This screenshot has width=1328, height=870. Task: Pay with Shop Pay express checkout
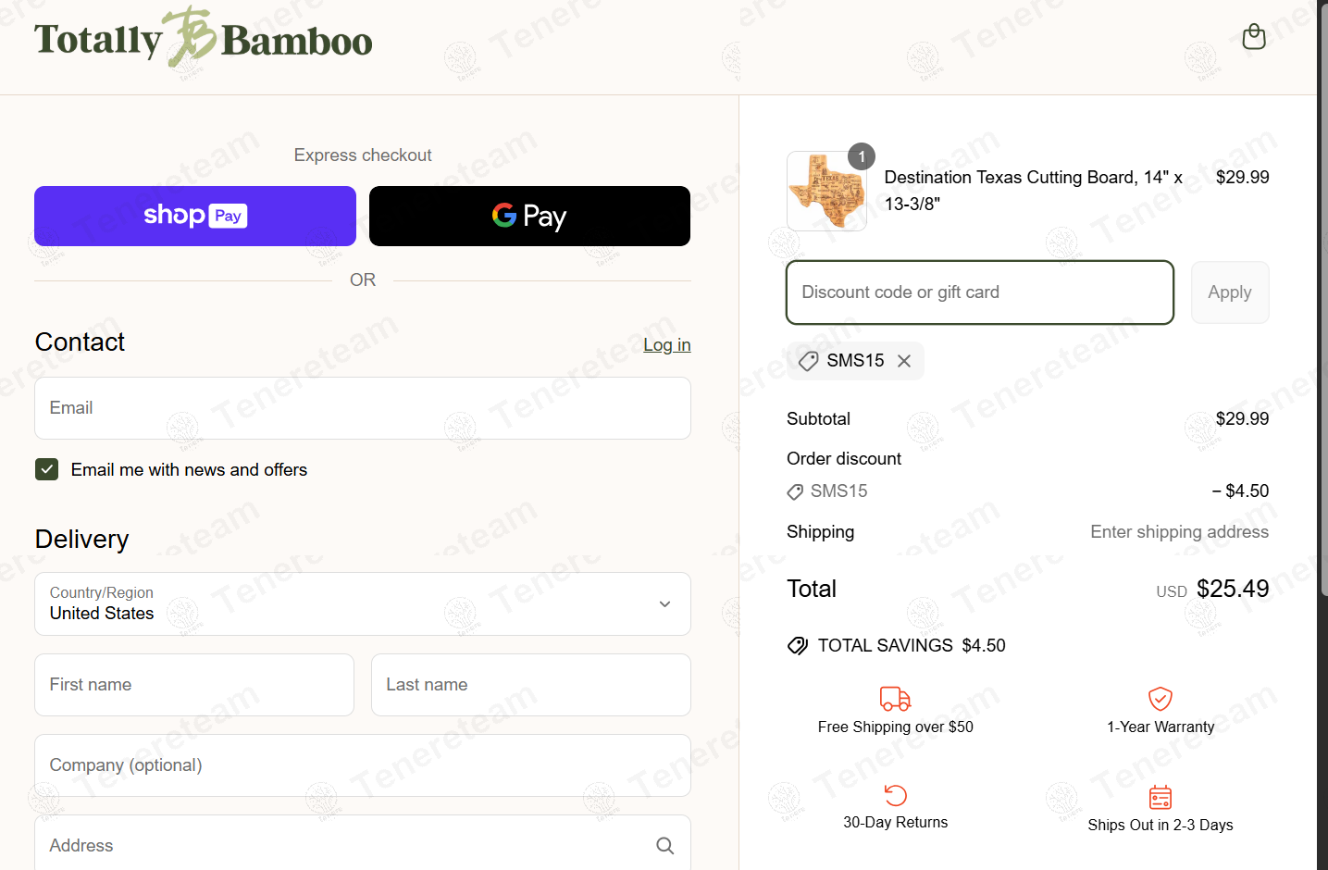(195, 216)
